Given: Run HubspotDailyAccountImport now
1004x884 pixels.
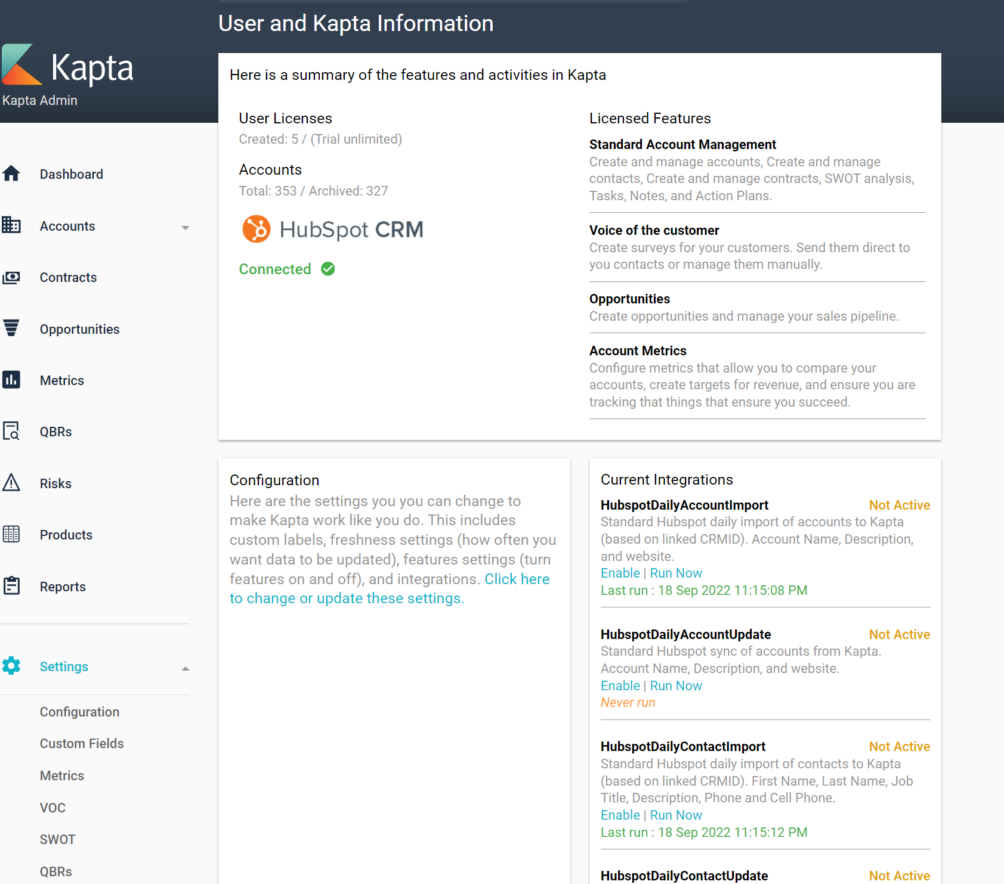Looking at the screenshot, I should (x=675, y=573).
